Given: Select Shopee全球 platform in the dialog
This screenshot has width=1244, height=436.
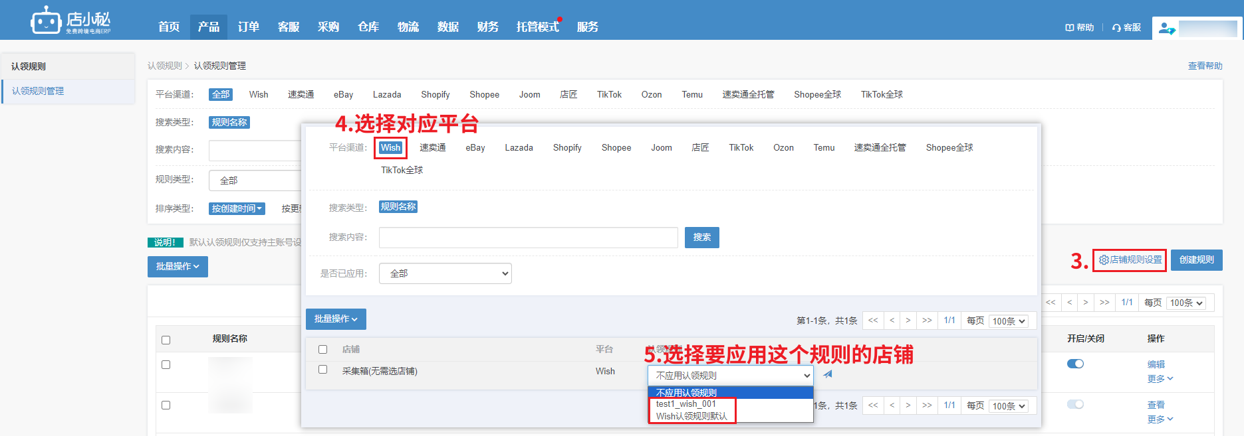Looking at the screenshot, I should 949,147.
